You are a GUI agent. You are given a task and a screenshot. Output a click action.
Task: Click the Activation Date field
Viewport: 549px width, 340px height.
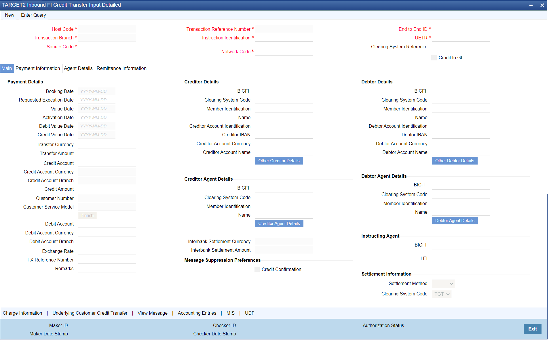pos(97,117)
